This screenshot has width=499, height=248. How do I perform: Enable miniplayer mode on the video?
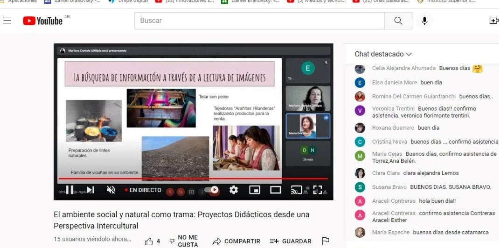click(254, 190)
